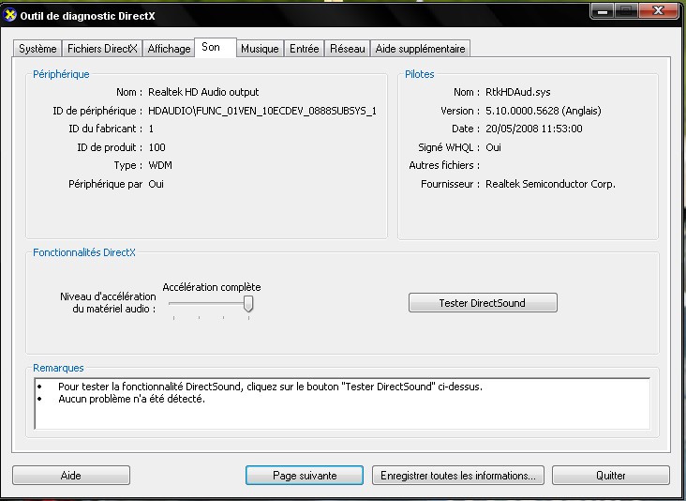
Task: Open the Aide supplémentaire tab
Action: (x=420, y=49)
